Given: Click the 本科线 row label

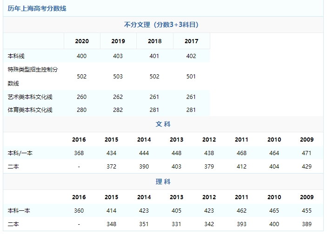Looking at the screenshot, I should point(17,56).
